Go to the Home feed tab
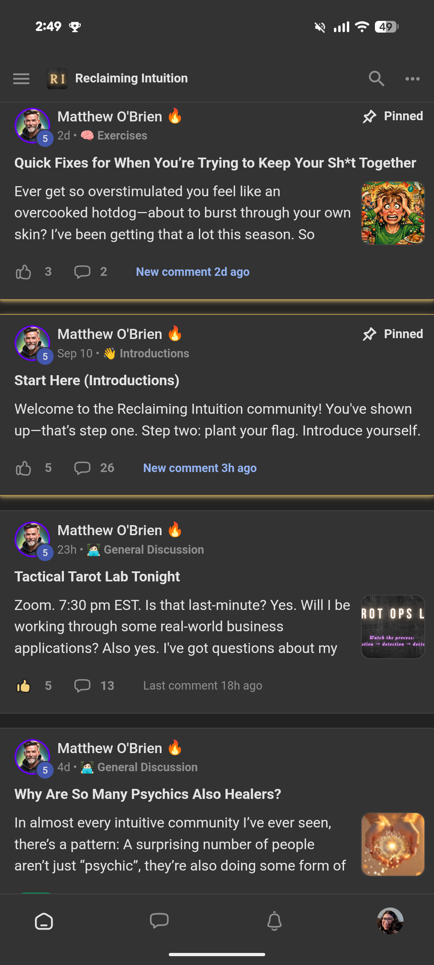 point(44,921)
